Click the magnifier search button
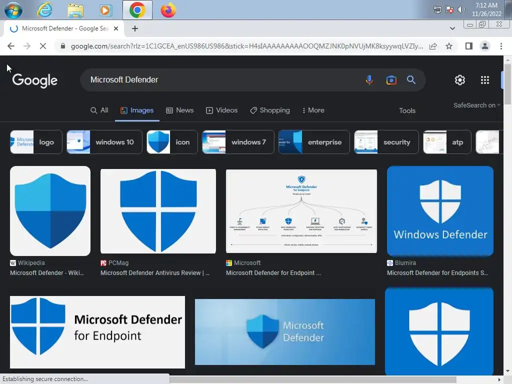Viewport: 512px width, 384px height. click(x=411, y=79)
